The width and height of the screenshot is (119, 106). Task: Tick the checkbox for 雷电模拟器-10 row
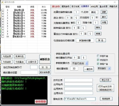[x=3, y=36]
